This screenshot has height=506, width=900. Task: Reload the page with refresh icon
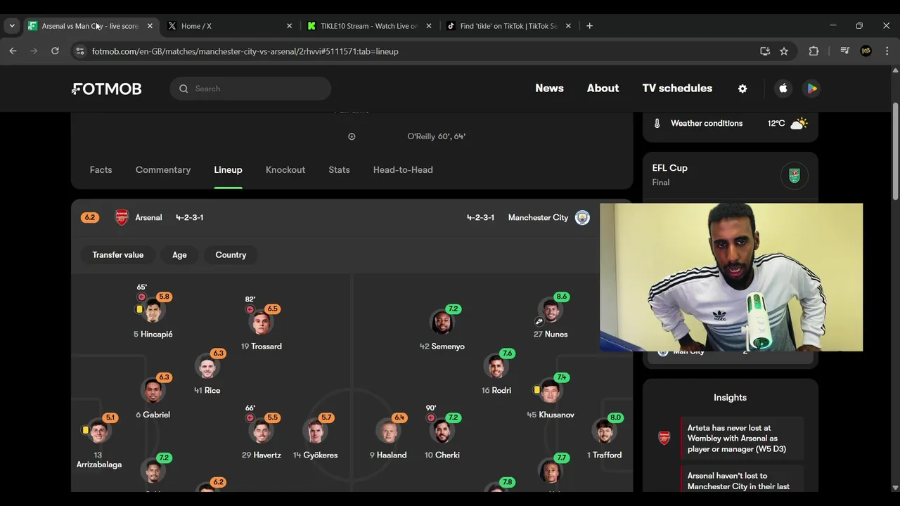(55, 51)
